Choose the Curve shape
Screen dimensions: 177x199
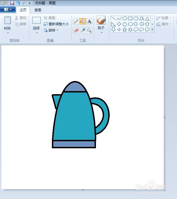pyautogui.click(x=119, y=18)
